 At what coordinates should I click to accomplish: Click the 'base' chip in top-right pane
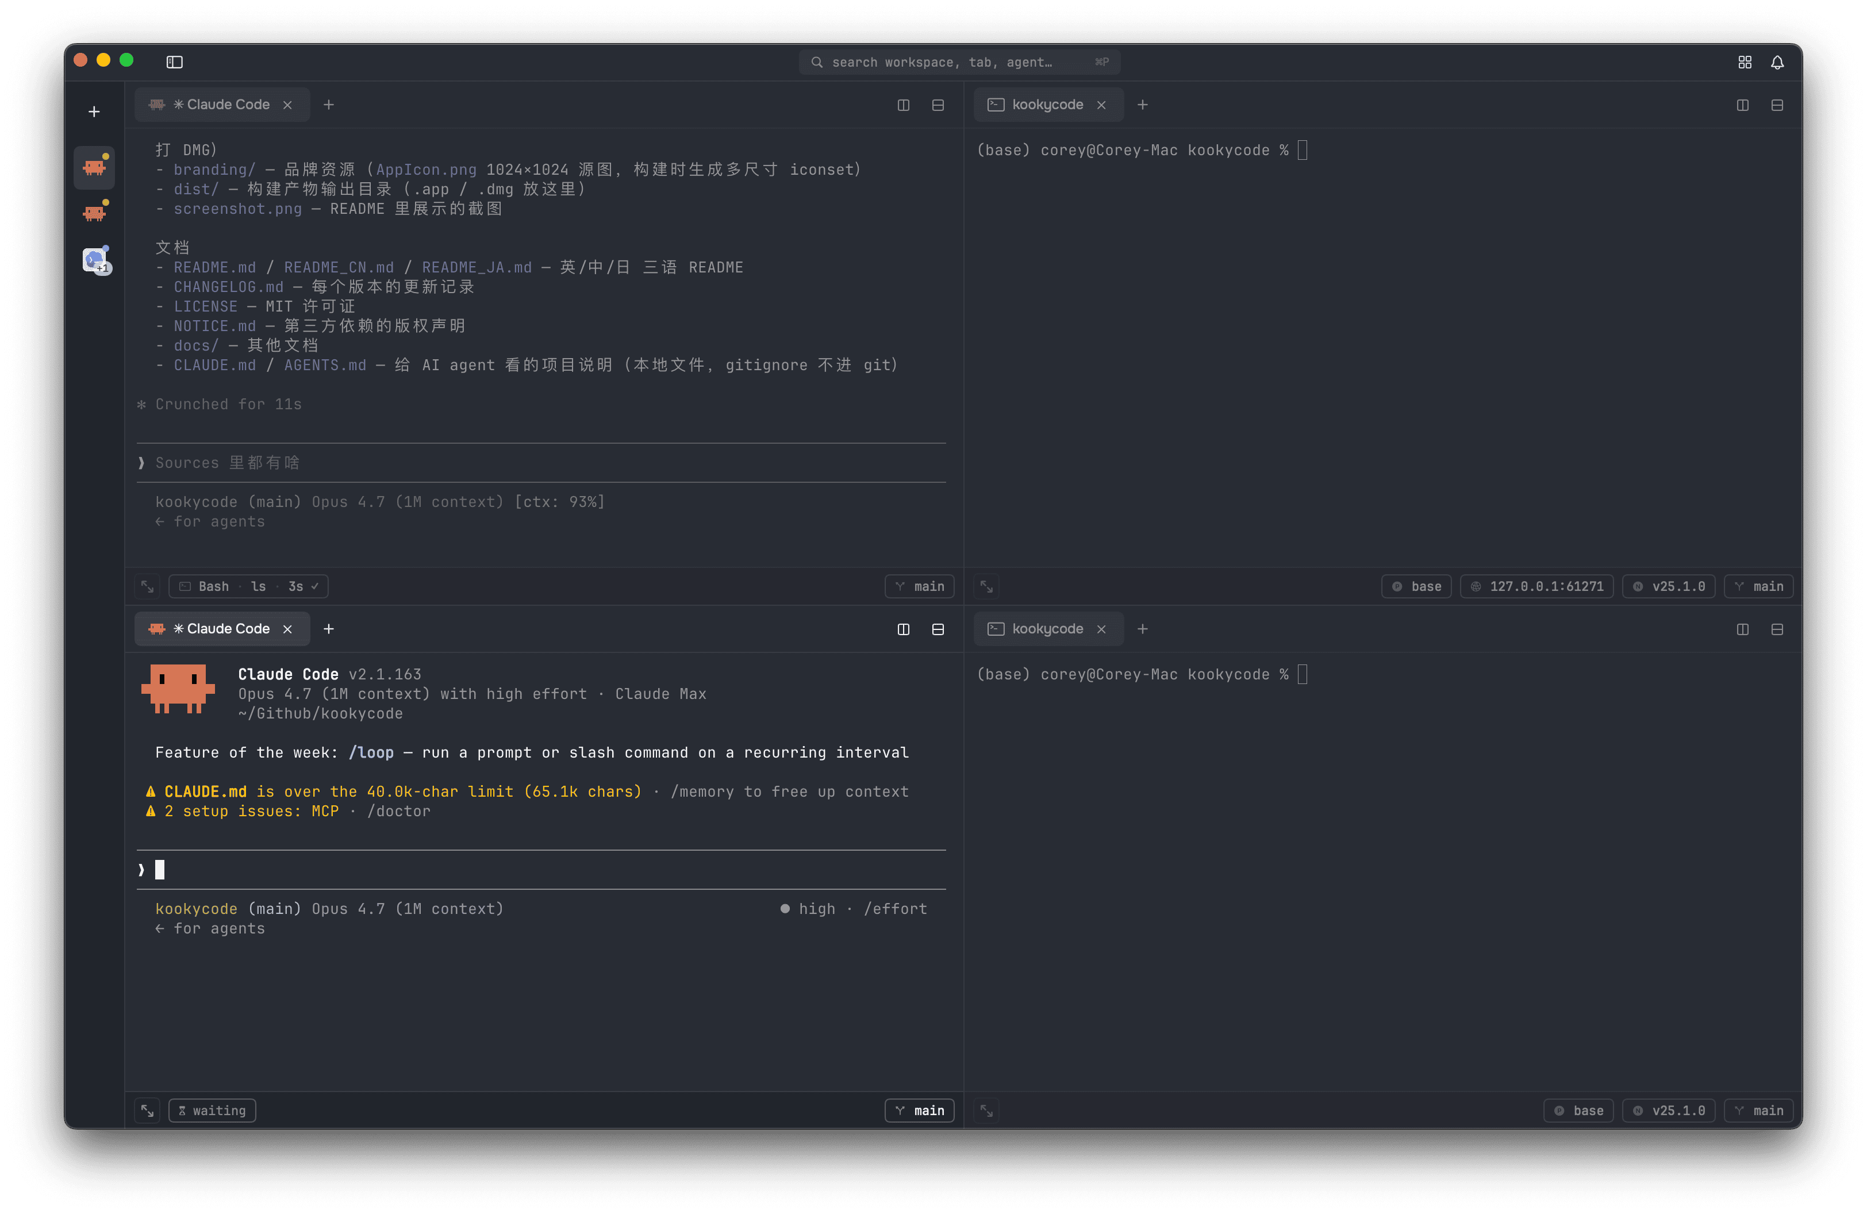coord(1417,587)
